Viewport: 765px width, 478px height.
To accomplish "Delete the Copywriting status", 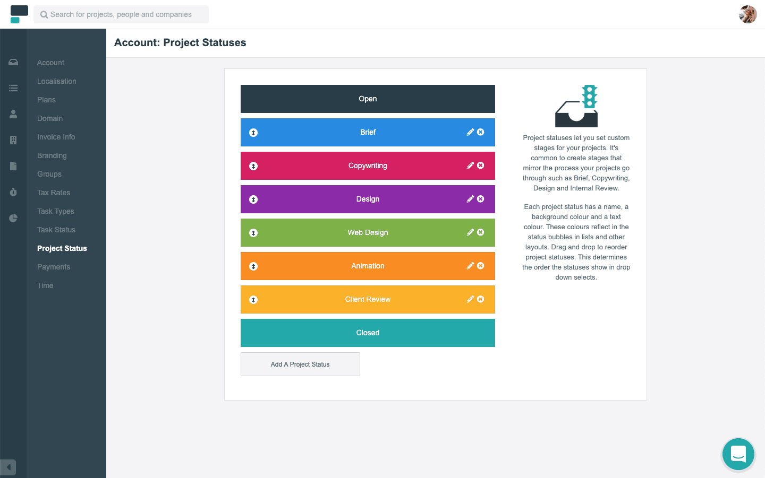I will point(480,166).
